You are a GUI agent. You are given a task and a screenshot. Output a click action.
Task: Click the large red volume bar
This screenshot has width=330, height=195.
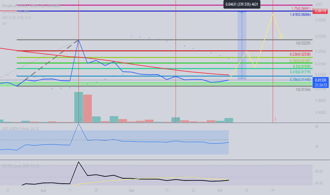(87, 108)
